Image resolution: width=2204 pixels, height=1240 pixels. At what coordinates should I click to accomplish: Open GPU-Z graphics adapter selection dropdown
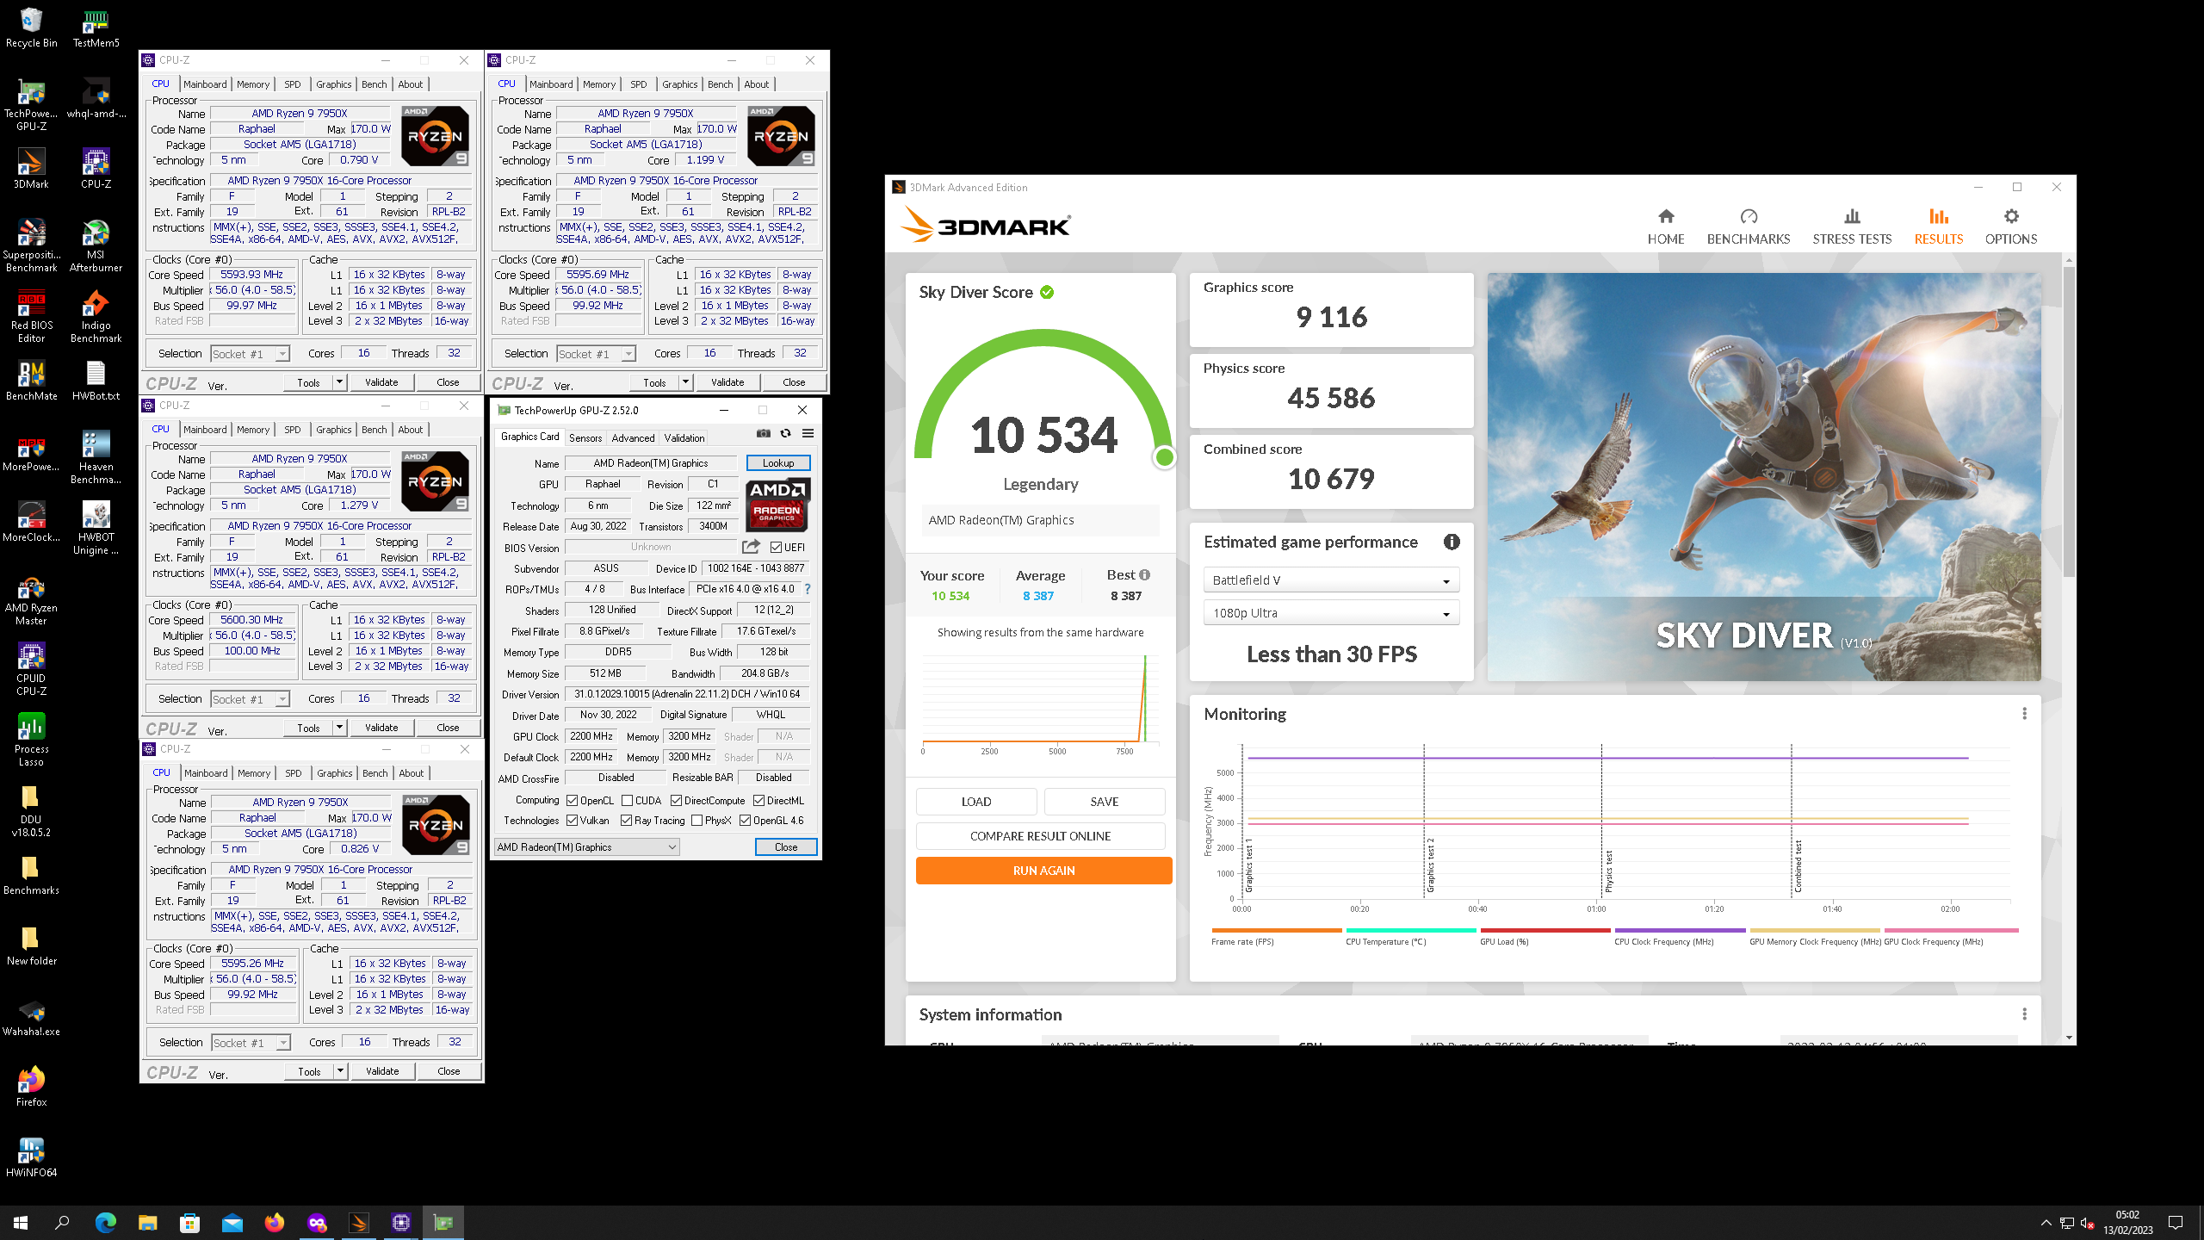click(586, 847)
